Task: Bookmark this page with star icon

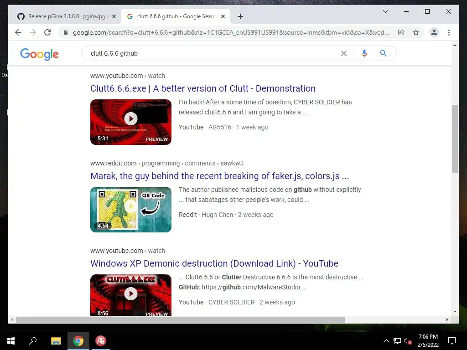Action: pos(416,32)
